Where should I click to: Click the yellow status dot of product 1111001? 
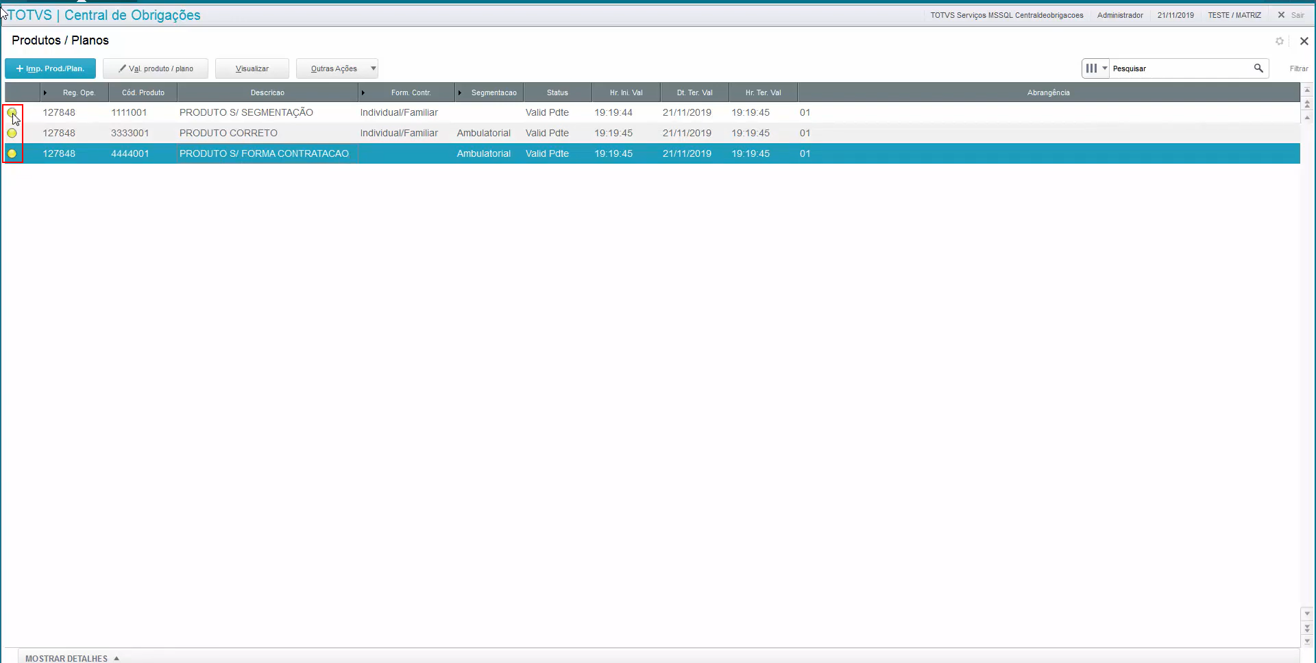pos(12,112)
